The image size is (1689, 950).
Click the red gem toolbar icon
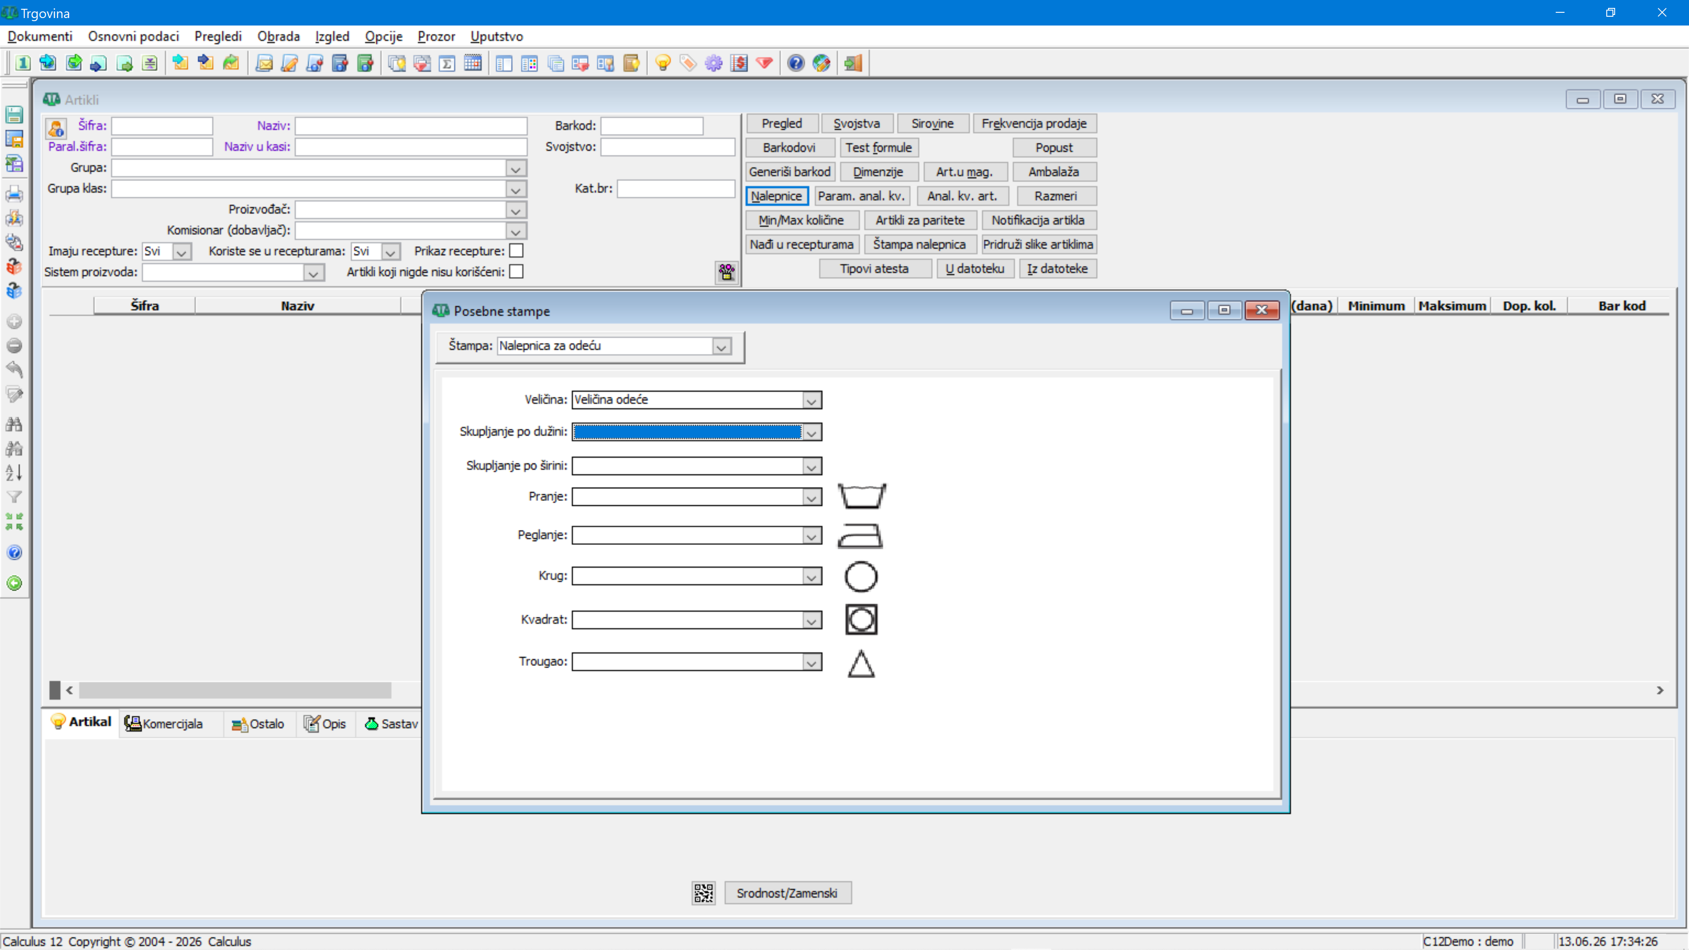pyautogui.click(x=764, y=63)
